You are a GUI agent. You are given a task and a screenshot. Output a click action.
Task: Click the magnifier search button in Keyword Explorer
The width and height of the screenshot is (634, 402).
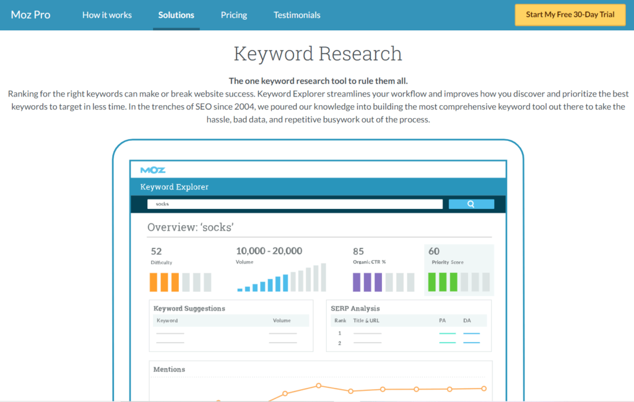click(471, 204)
